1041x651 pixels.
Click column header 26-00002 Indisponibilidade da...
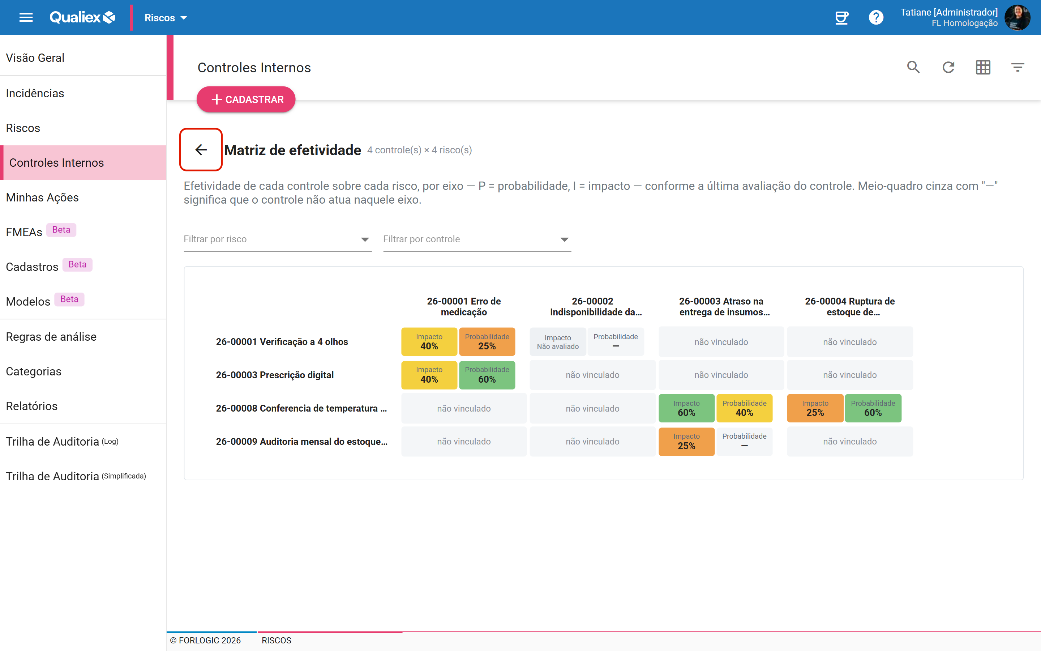[595, 307]
